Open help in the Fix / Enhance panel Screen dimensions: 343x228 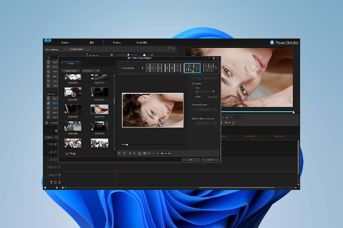(x=169, y=48)
